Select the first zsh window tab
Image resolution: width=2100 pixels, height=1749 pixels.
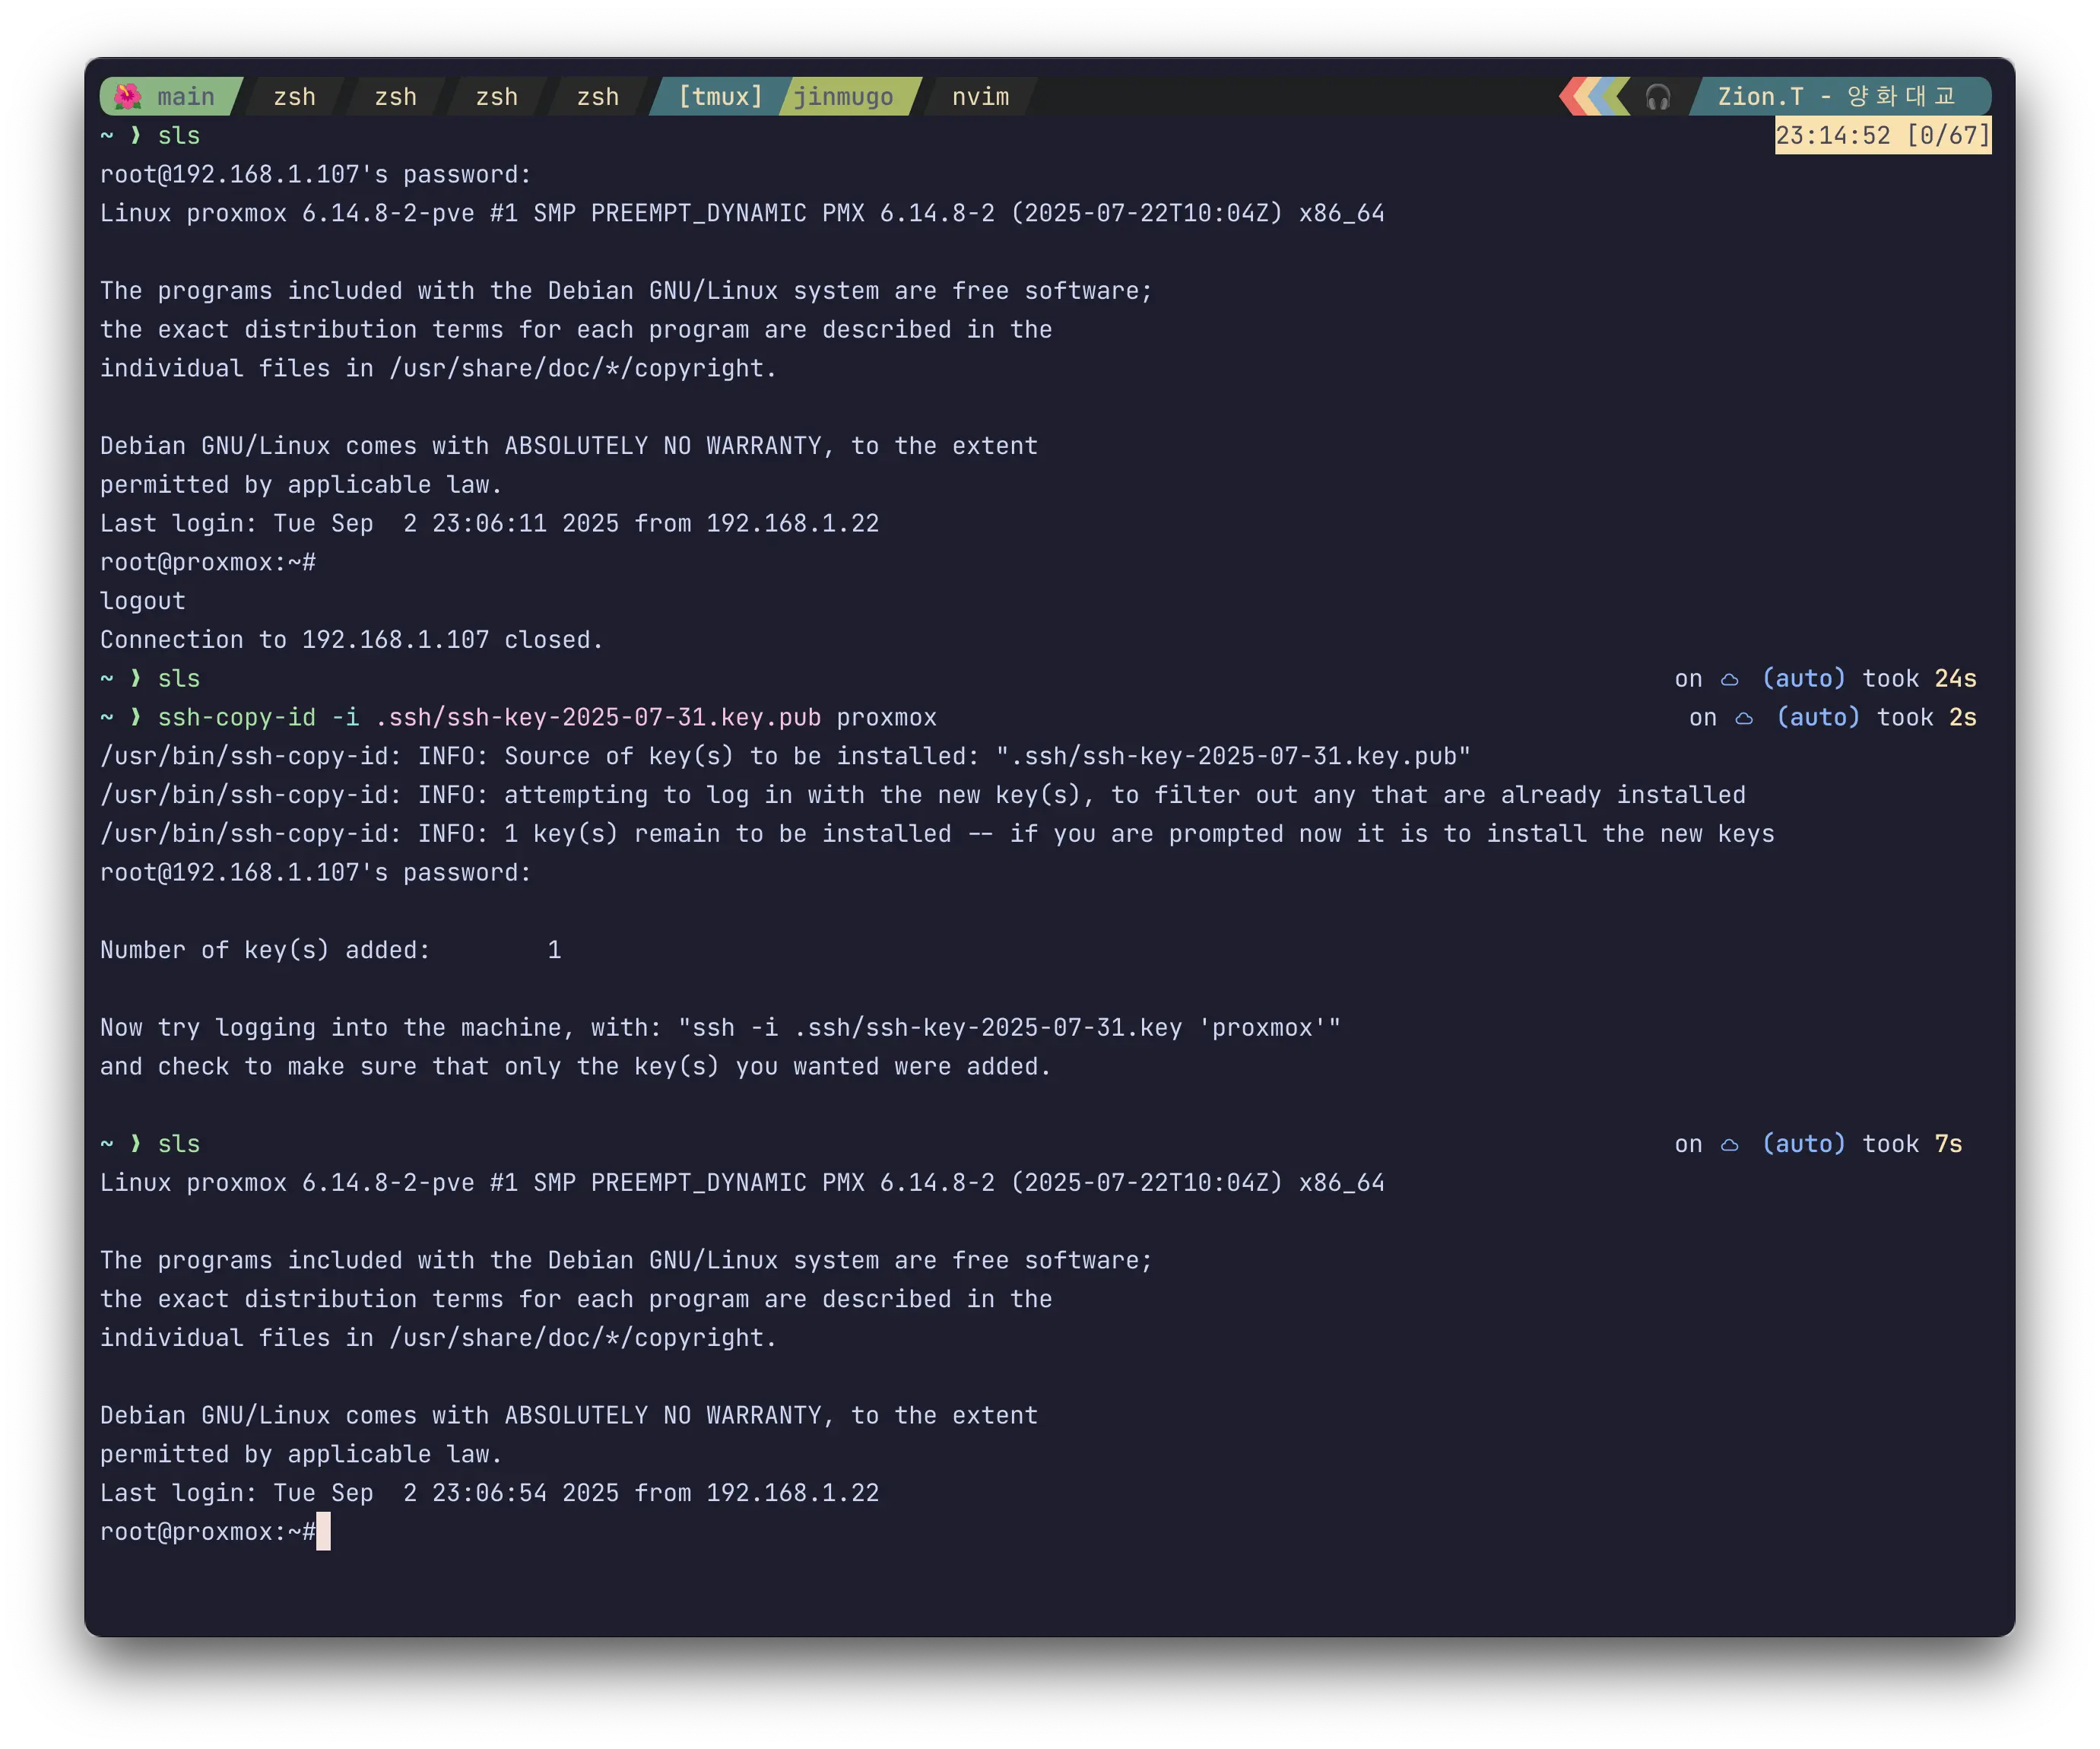[294, 97]
